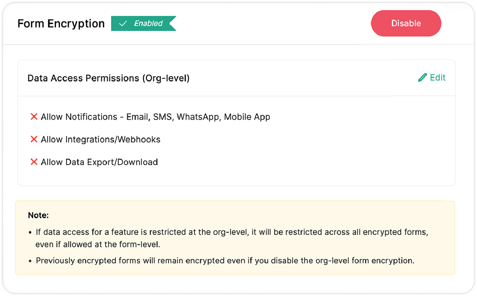Viewport: 477px width, 296px height.
Task: Click the checkmark icon inside Enabled badge
Action: pyautogui.click(x=123, y=24)
